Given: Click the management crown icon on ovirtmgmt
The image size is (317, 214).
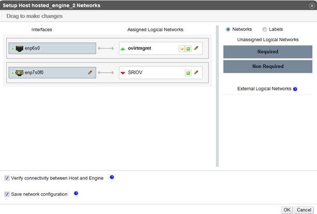Looking at the screenshot, I should (182, 49).
